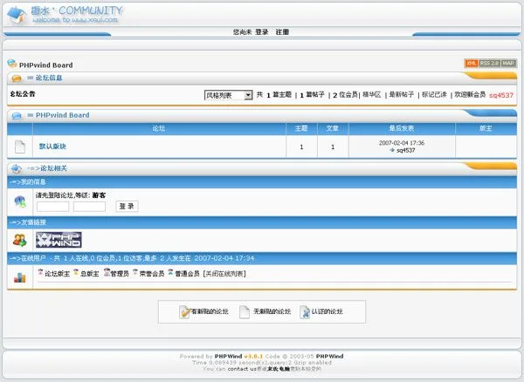
Task: Click 登录 in top navigation
Action: 262,31
